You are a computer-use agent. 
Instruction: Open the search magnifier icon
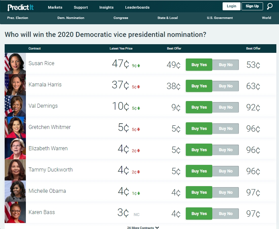pyautogui.click(x=270, y=6)
